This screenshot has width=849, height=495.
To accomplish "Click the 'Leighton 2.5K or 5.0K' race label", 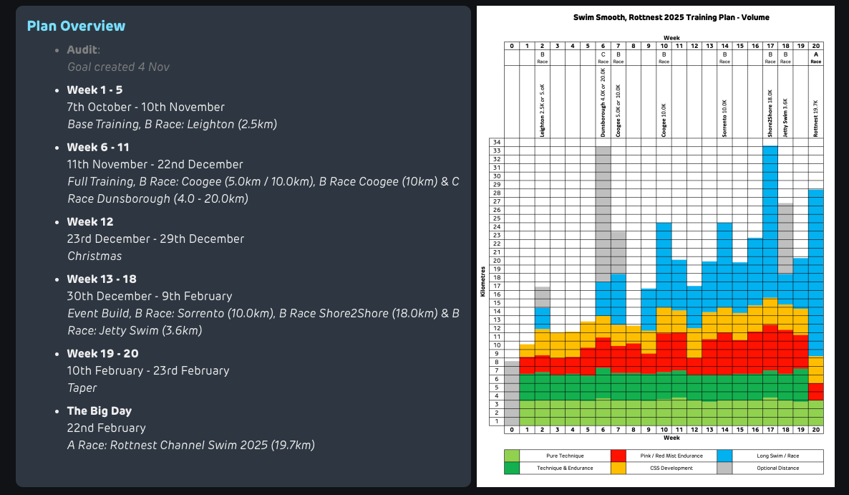I will (x=543, y=110).
